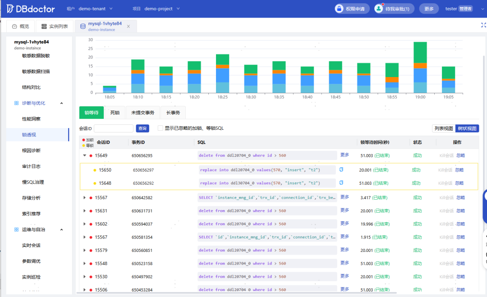
Task: Open 待我审批 approvals via its person icon
Action: [379, 9]
